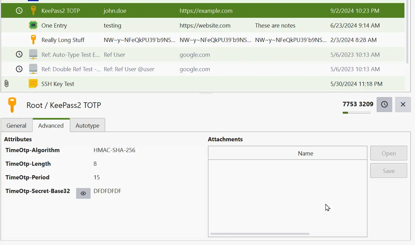Click the 9/2/2024 10:23 PM date cell

[355, 11]
